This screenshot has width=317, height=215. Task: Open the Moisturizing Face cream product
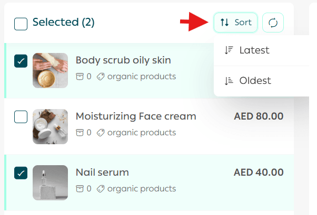(x=136, y=116)
